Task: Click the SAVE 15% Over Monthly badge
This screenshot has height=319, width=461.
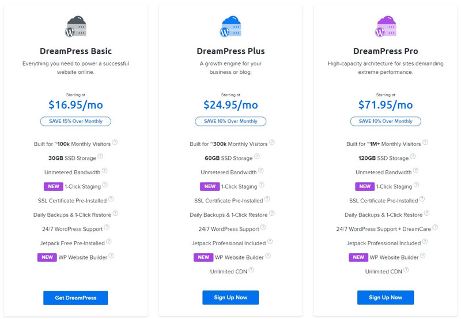Action: click(75, 121)
